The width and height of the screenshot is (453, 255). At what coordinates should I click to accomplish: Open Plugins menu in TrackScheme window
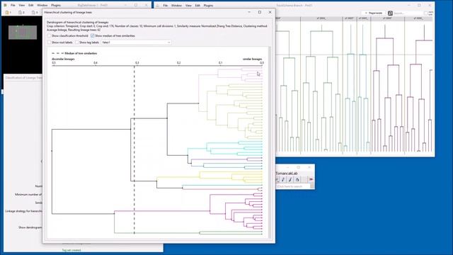(208, 5)
